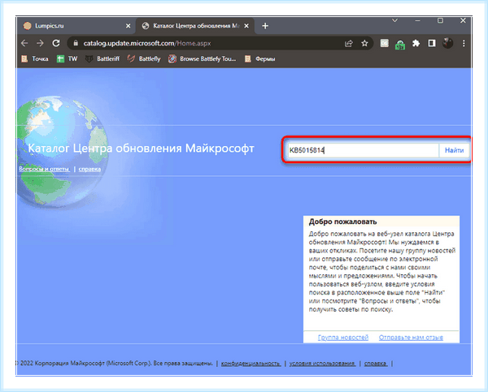
Task: Open the конфиденциальность footer link
Action: [251, 364]
